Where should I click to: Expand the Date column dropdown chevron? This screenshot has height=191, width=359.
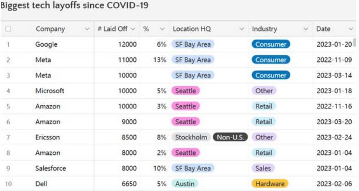(x=350, y=29)
